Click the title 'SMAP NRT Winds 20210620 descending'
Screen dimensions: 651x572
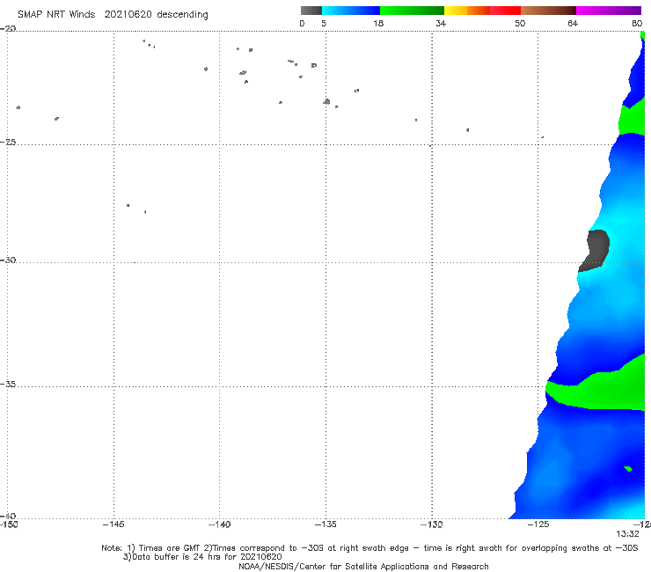(x=113, y=15)
